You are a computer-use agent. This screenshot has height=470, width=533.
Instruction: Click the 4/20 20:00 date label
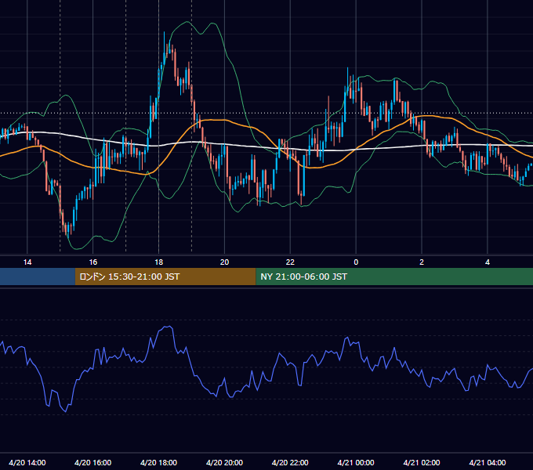(224, 462)
